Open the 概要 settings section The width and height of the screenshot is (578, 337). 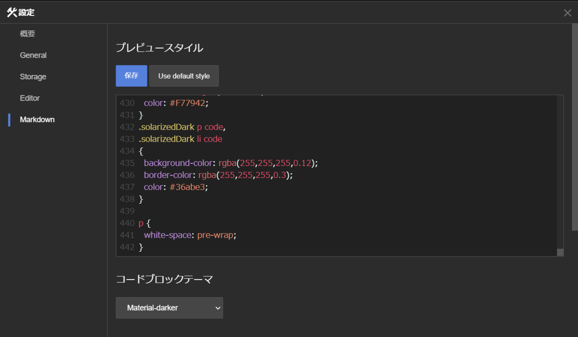27,34
